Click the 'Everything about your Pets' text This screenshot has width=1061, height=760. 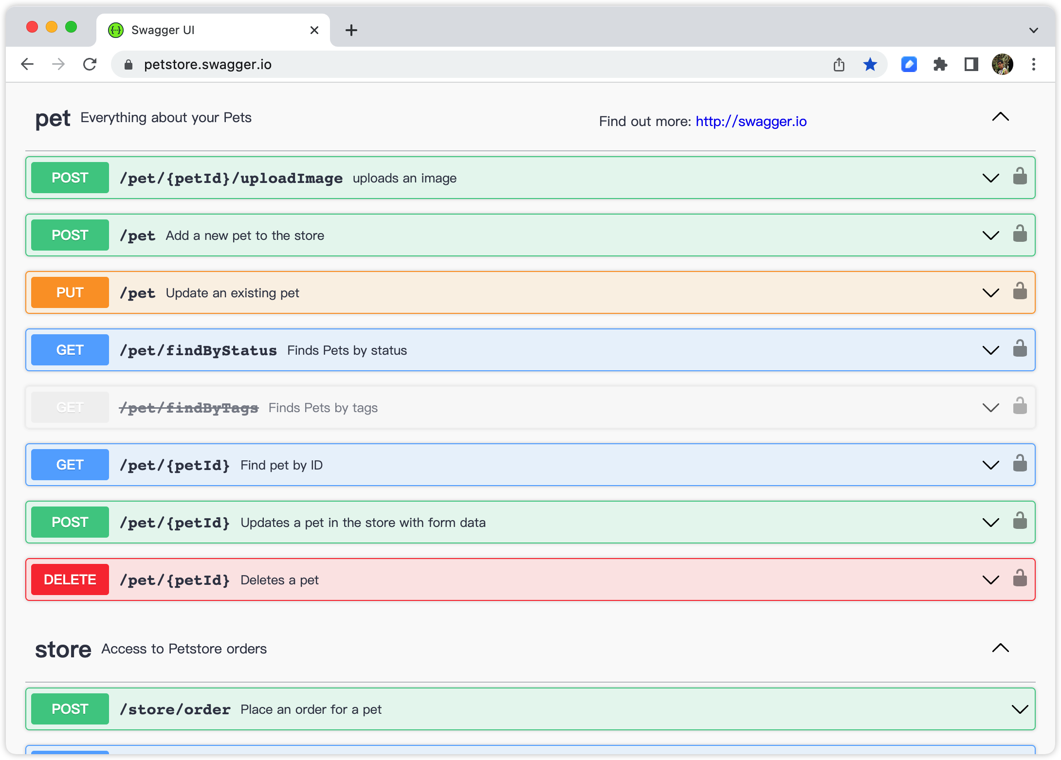(166, 118)
